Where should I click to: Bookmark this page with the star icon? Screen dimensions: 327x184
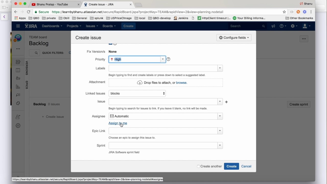[x=284, y=12]
